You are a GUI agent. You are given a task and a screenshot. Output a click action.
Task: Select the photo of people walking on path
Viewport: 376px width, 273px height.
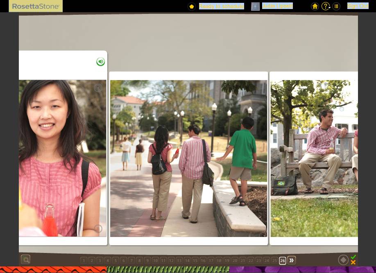[188, 158]
